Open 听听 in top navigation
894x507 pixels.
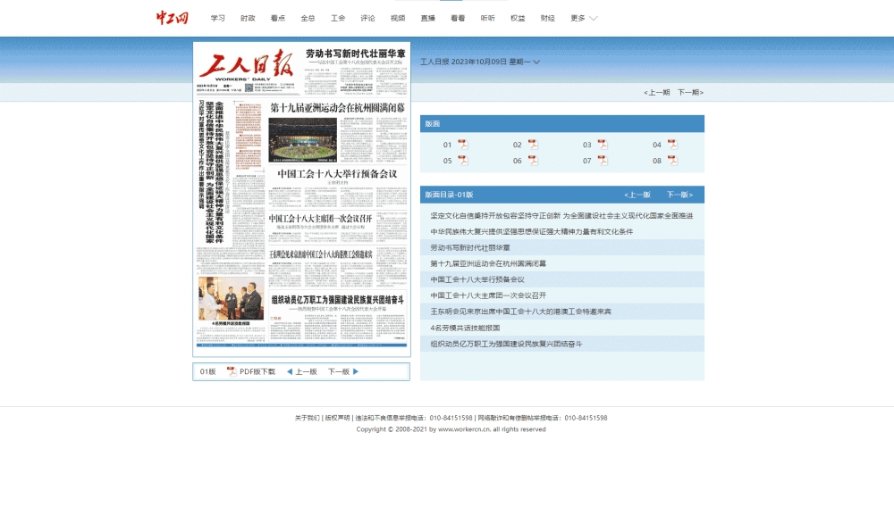point(487,18)
